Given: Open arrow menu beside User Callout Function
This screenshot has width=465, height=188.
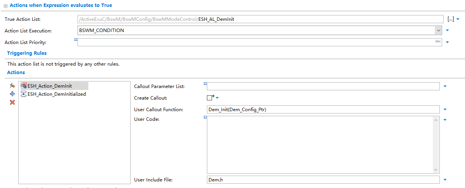Looking at the screenshot, I should (x=445, y=110).
